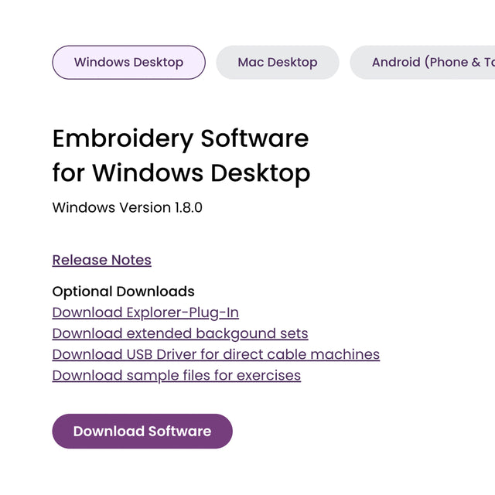Click Download Explorer-Plug-In link
Image resolution: width=495 pixels, height=495 pixels.
point(145,312)
